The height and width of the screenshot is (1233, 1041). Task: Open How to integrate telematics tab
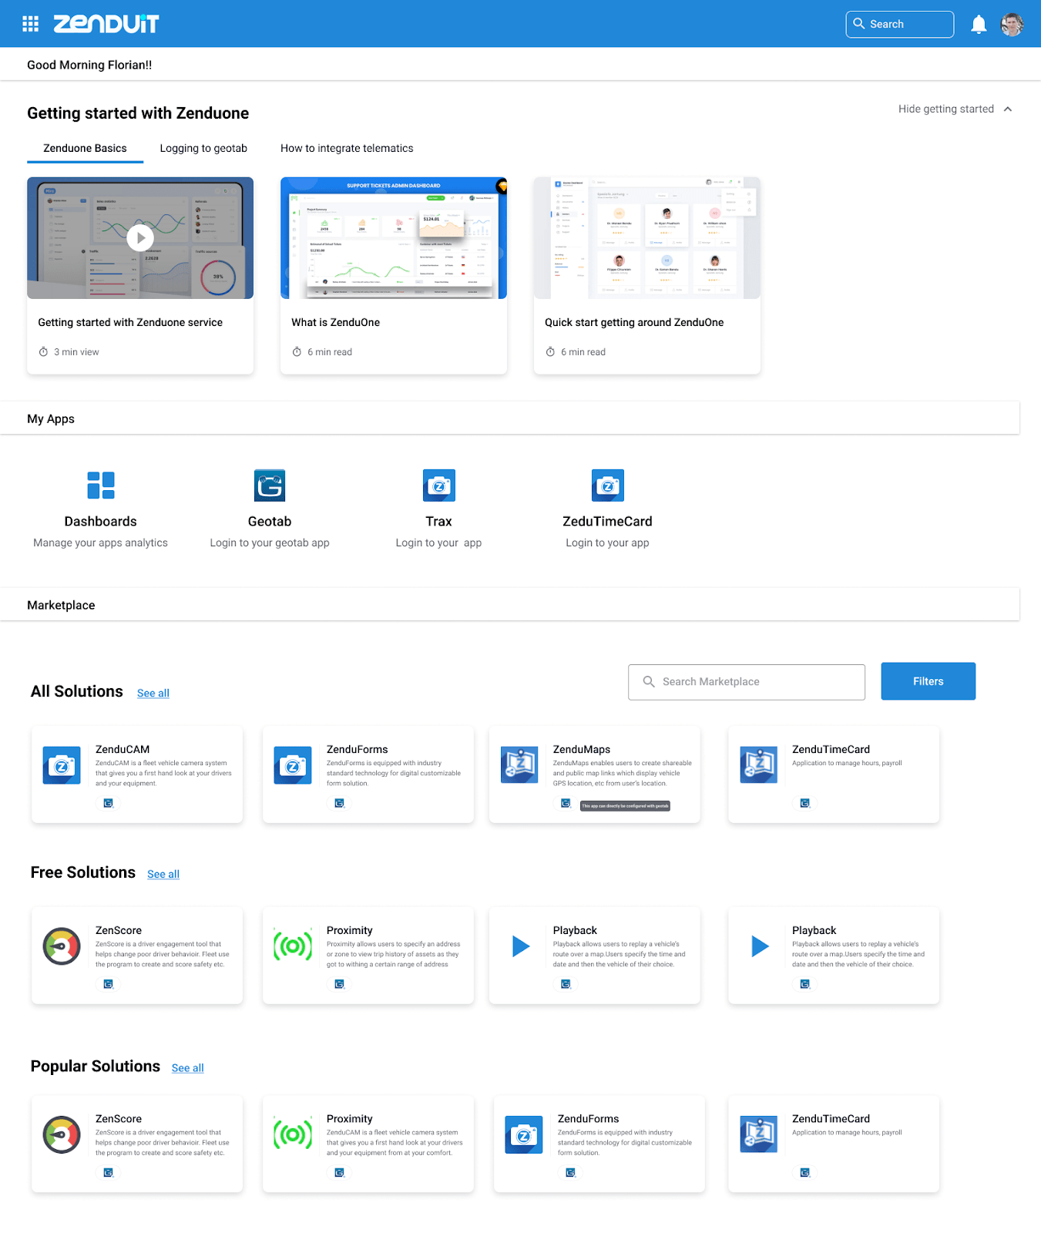tap(347, 149)
